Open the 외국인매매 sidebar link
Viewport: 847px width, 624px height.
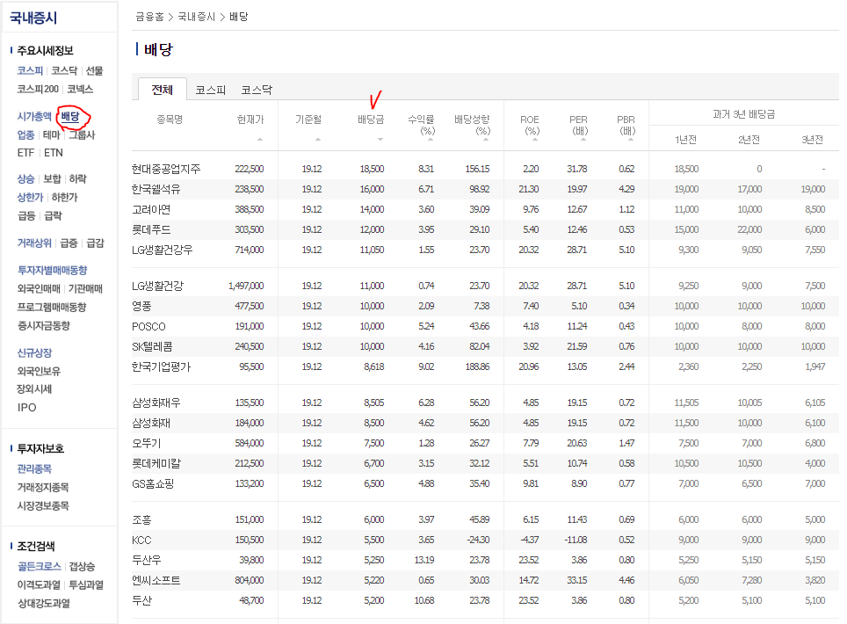(x=39, y=289)
